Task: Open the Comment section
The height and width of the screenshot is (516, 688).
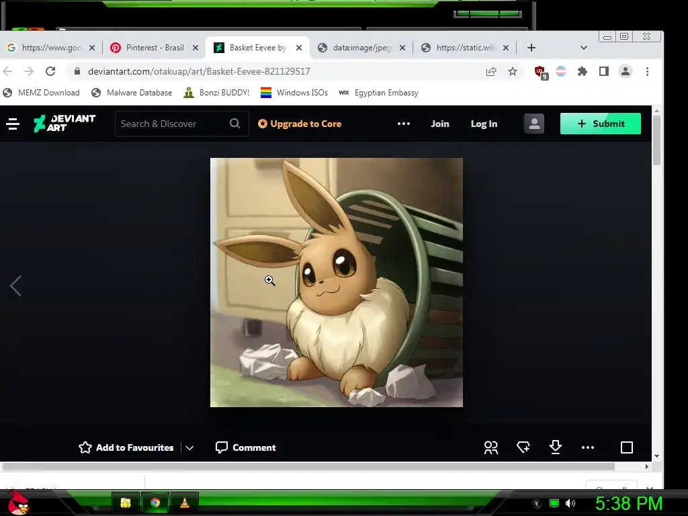Action: 245,447
